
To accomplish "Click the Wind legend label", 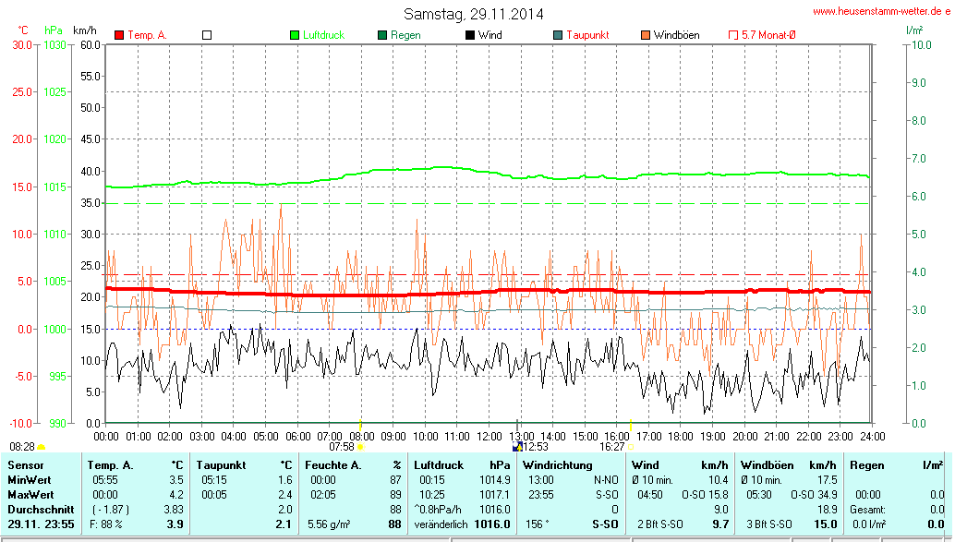I will 490,35.
